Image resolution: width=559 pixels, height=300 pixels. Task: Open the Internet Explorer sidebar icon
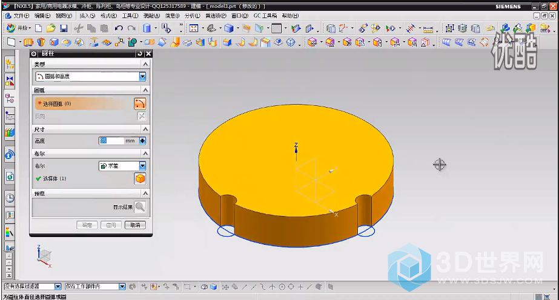point(10,176)
